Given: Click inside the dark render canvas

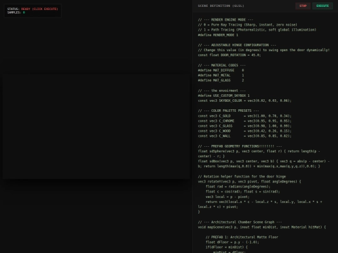Looking at the screenshot, I should point(96,126).
